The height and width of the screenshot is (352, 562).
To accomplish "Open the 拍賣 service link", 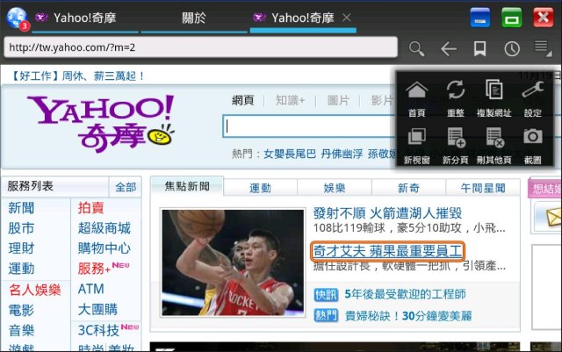I will [91, 208].
